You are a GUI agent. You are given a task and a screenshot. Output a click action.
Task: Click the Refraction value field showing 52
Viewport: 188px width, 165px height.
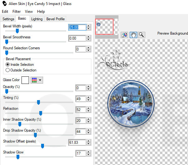pyautogui.click(x=81, y=109)
